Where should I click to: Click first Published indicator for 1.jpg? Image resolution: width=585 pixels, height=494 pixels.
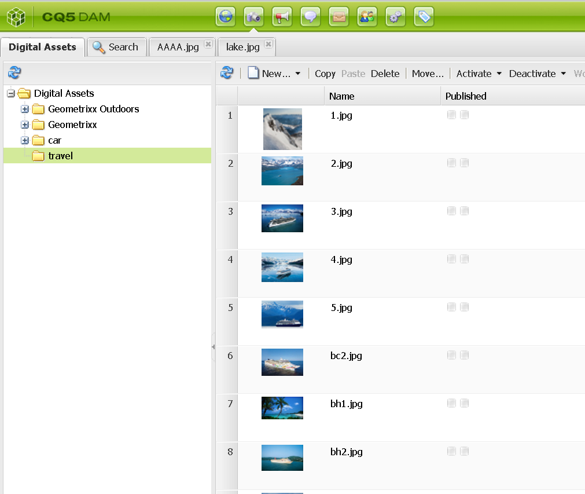pyautogui.click(x=451, y=115)
